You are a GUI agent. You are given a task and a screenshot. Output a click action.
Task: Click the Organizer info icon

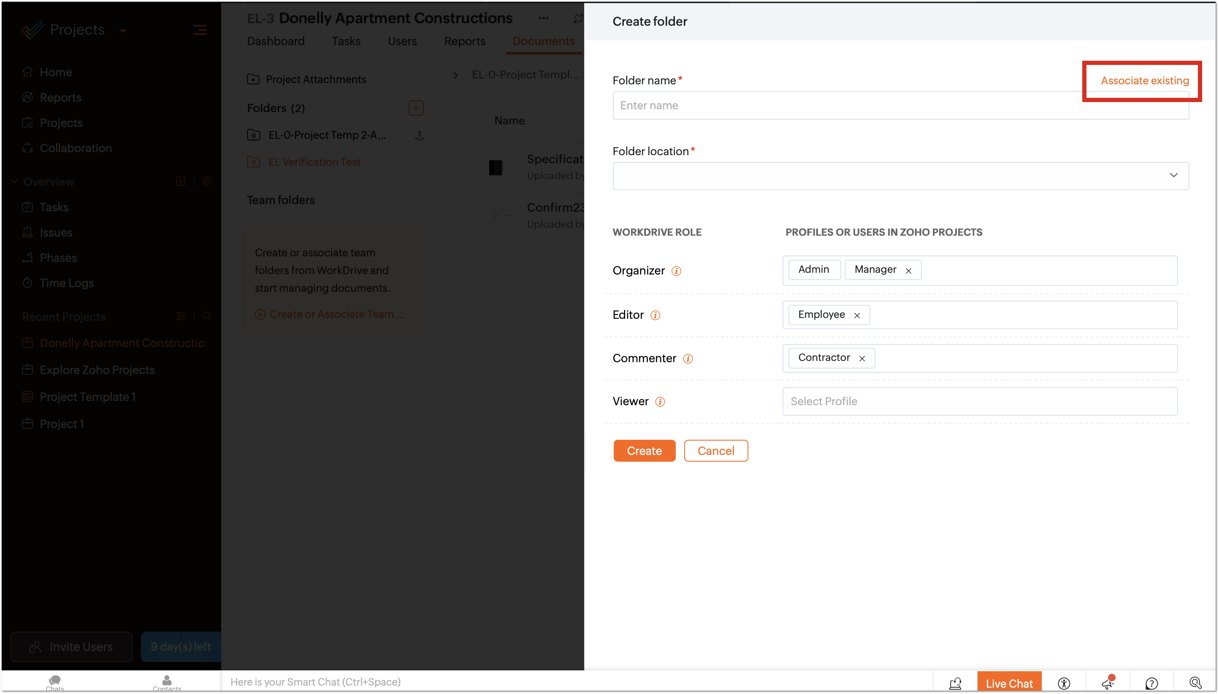tap(676, 271)
